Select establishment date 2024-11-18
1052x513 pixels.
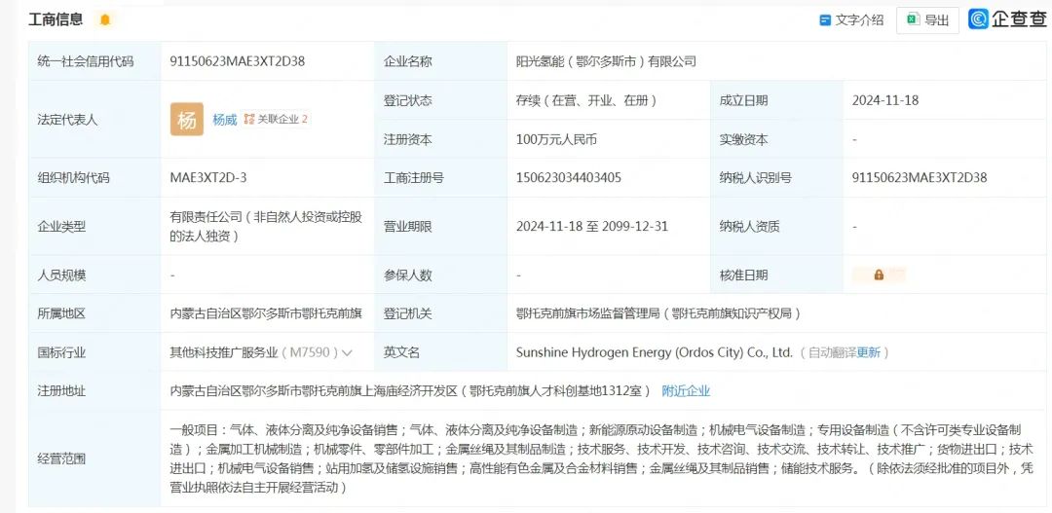click(x=884, y=100)
